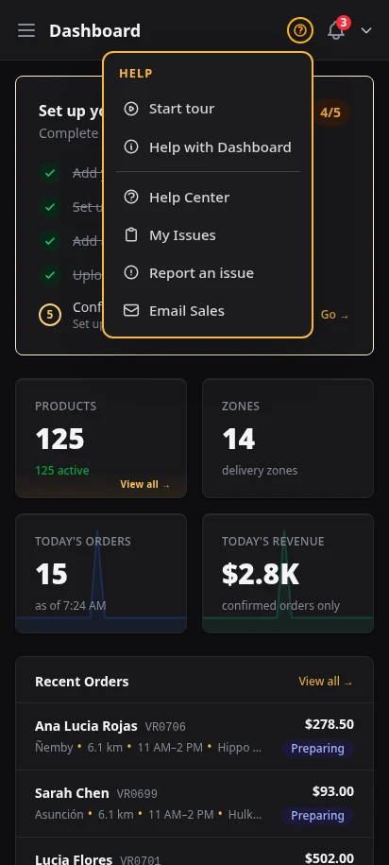Select Help with Dashboard menu item

pos(208,147)
